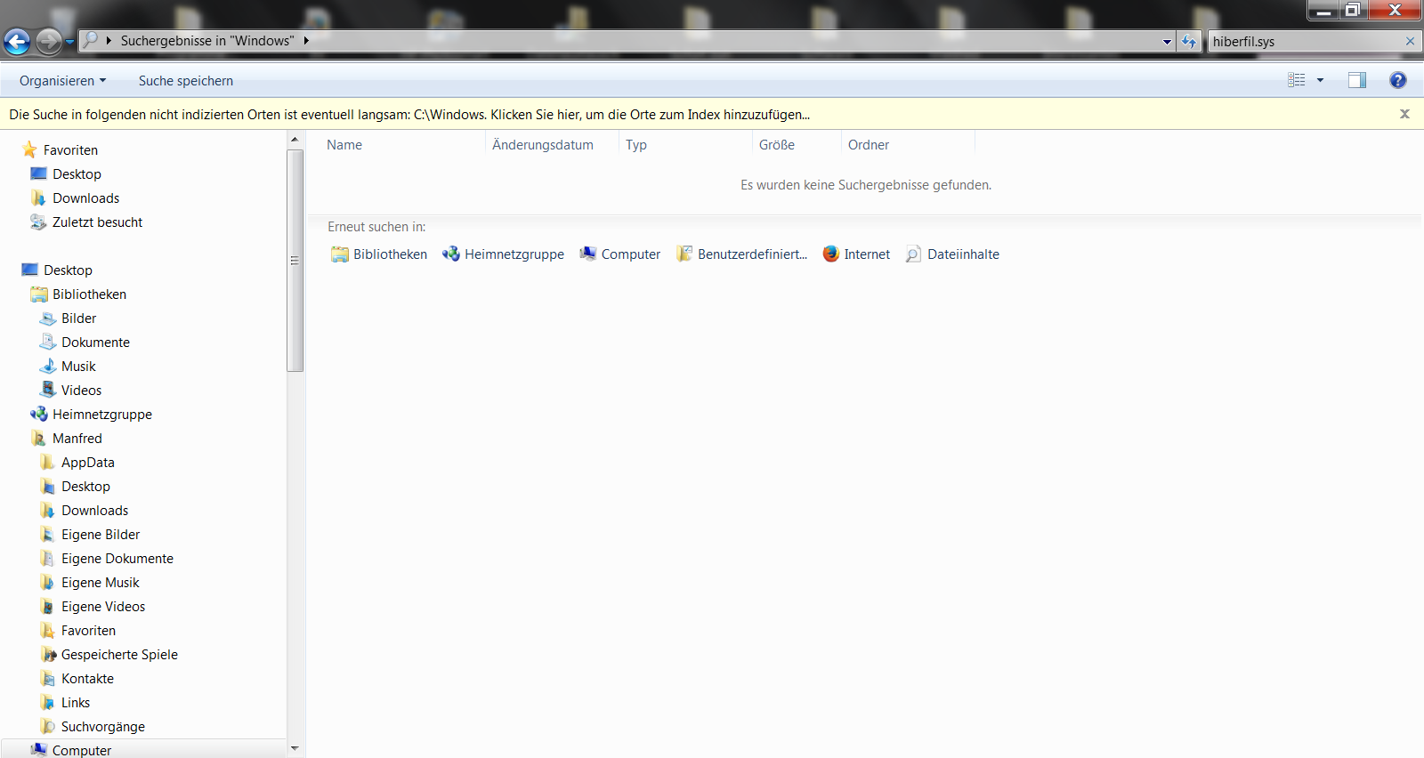The width and height of the screenshot is (1424, 758).
Task: Open Eigene Musik folder
Action: 90,583
